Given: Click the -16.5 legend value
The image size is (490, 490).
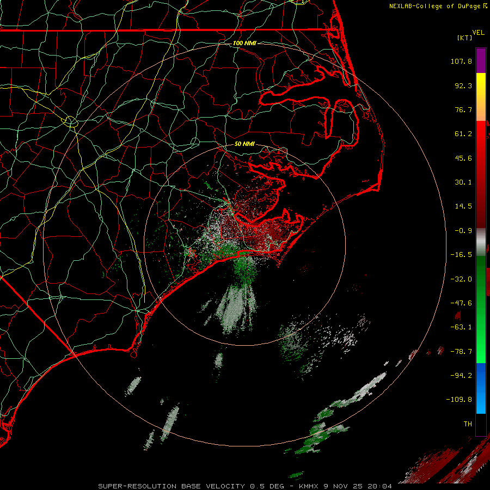Looking at the screenshot, I should pyautogui.click(x=461, y=255).
